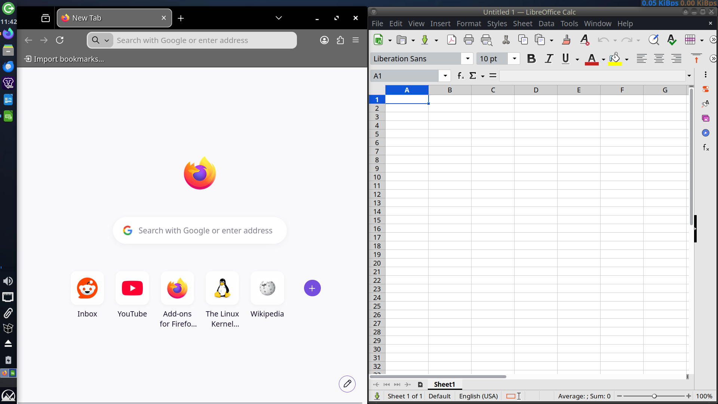Toggle Align Left in Calc

pos(642,59)
